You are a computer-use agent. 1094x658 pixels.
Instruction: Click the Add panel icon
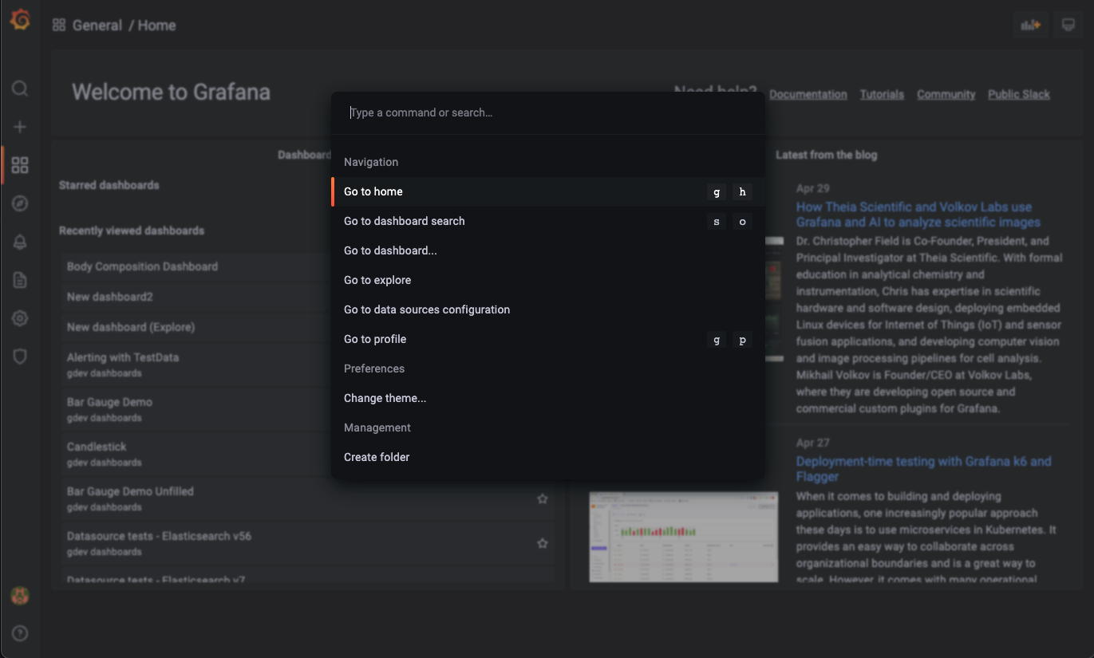pos(1031,25)
